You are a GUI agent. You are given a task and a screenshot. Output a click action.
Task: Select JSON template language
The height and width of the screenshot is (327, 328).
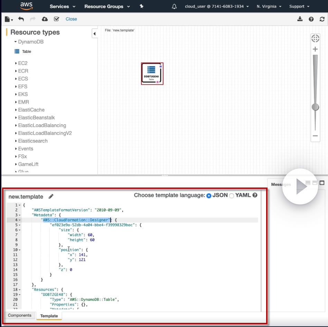coord(209,196)
